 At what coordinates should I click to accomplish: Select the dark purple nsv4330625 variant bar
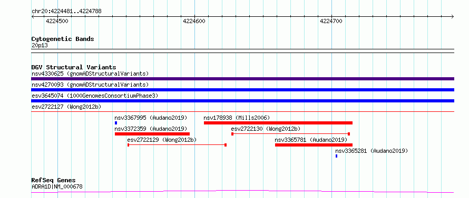click(x=242, y=79)
